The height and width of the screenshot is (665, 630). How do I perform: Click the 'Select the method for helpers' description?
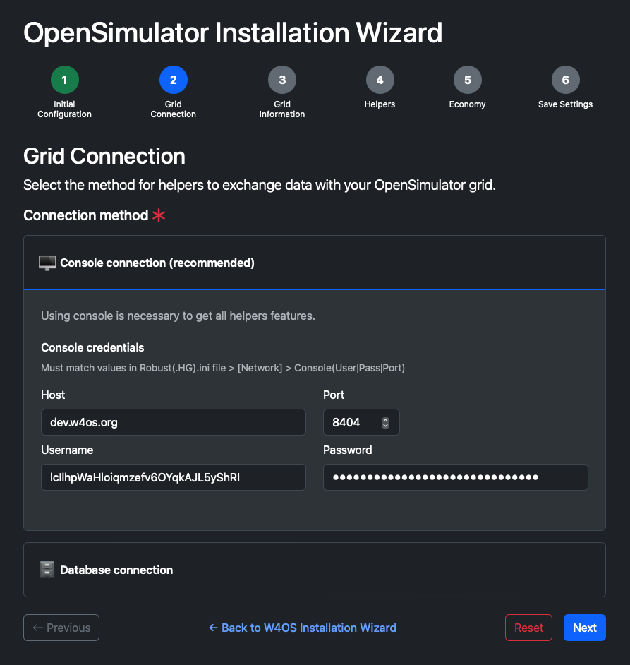pos(260,186)
